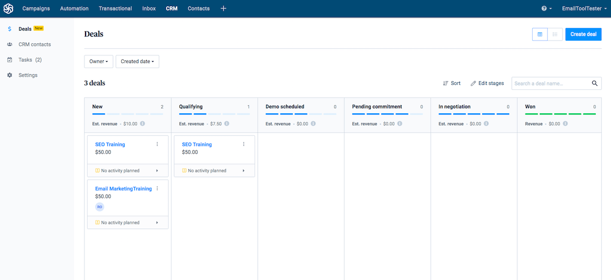This screenshot has height=280, width=611.
Task: Open the EmailToolTester account dropdown
Action: click(582, 9)
